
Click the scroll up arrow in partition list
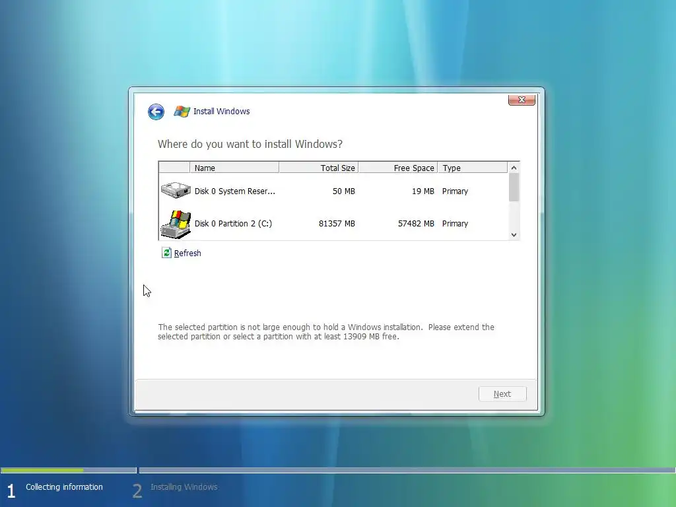[514, 168]
